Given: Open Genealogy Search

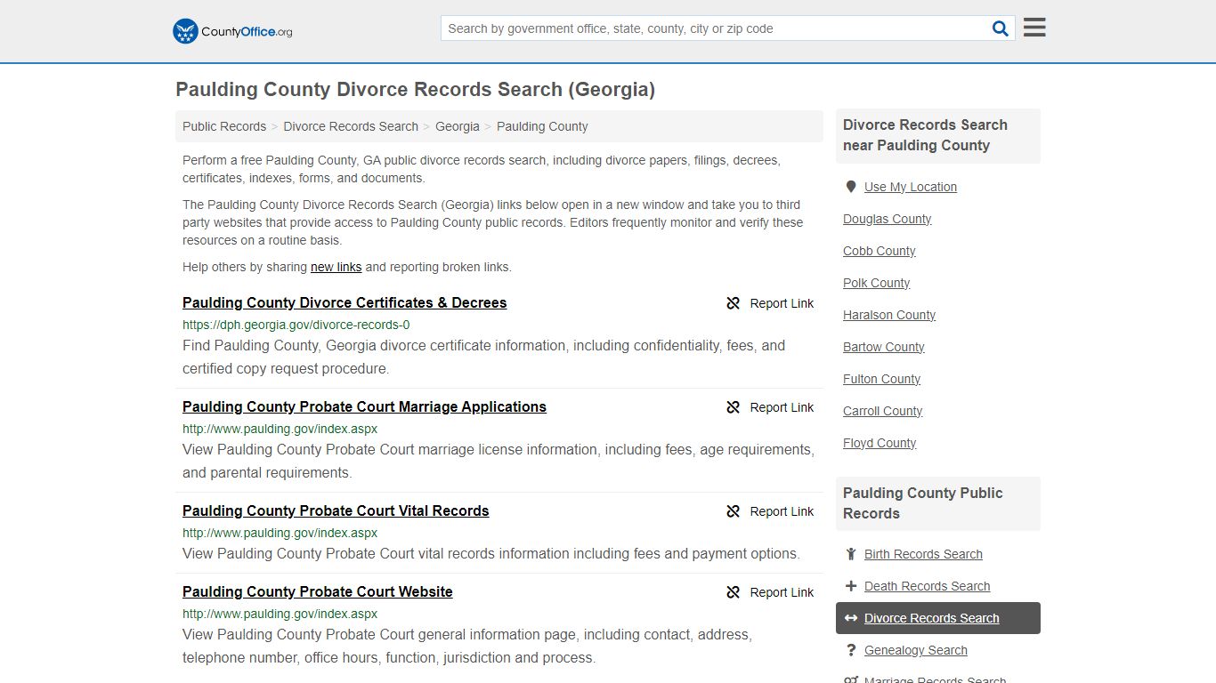Looking at the screenshot, I should [x=916, y=650].
